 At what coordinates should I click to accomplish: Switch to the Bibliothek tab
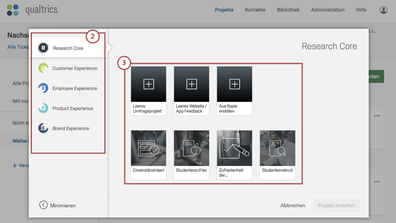[x=288, y=10]
